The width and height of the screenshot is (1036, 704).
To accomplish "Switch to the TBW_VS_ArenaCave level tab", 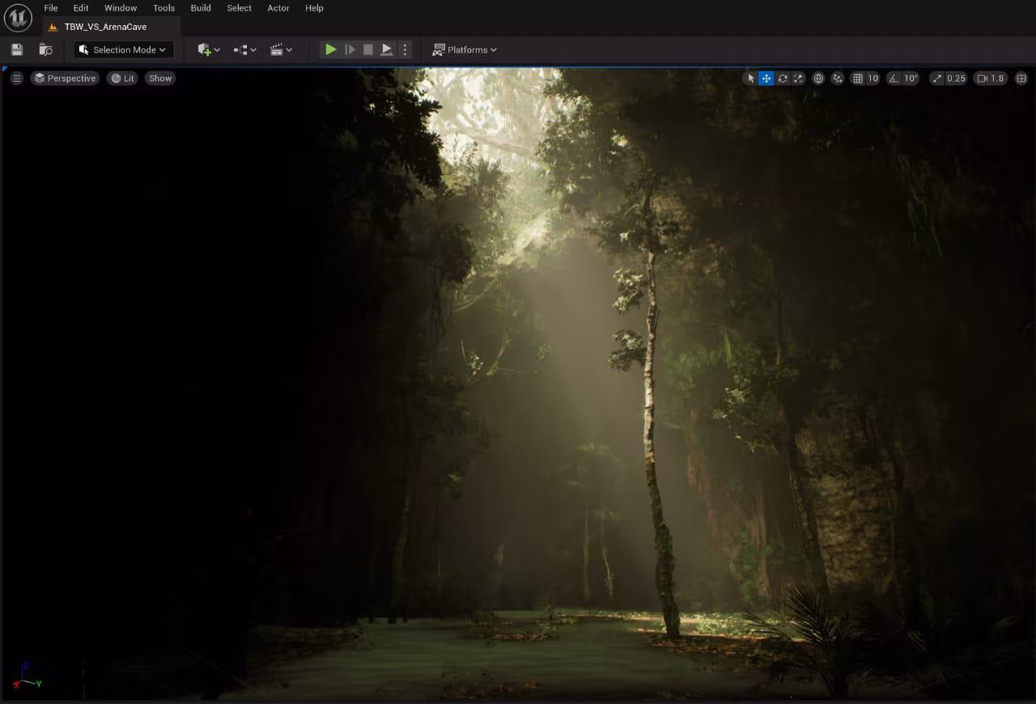I will (105, 27).
